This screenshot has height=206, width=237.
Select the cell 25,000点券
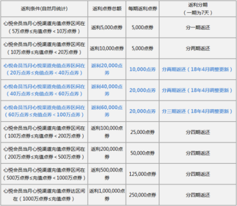coord(143,132)
